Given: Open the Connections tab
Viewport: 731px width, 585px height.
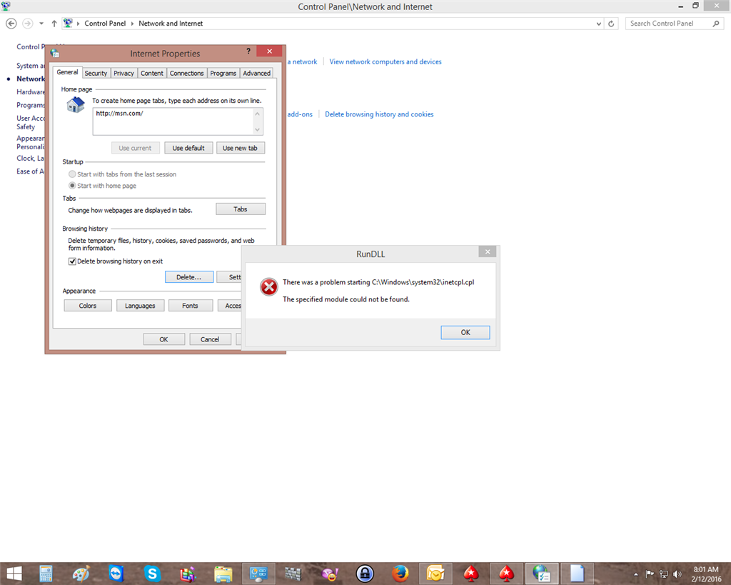Looking at the screenshot, I should [x=186, y=72].
